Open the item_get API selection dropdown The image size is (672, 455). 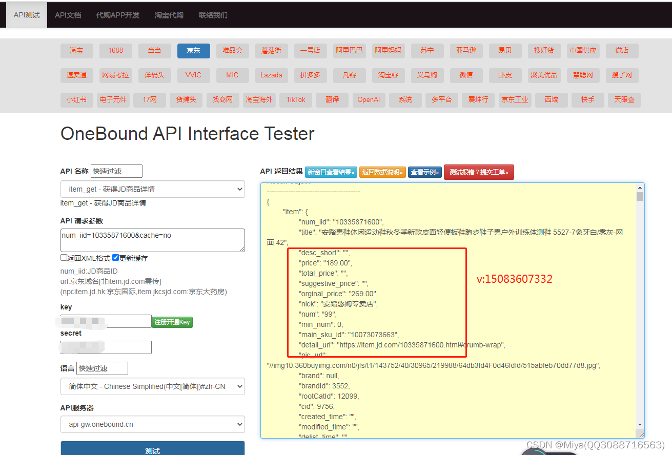[x=152, y=189]
